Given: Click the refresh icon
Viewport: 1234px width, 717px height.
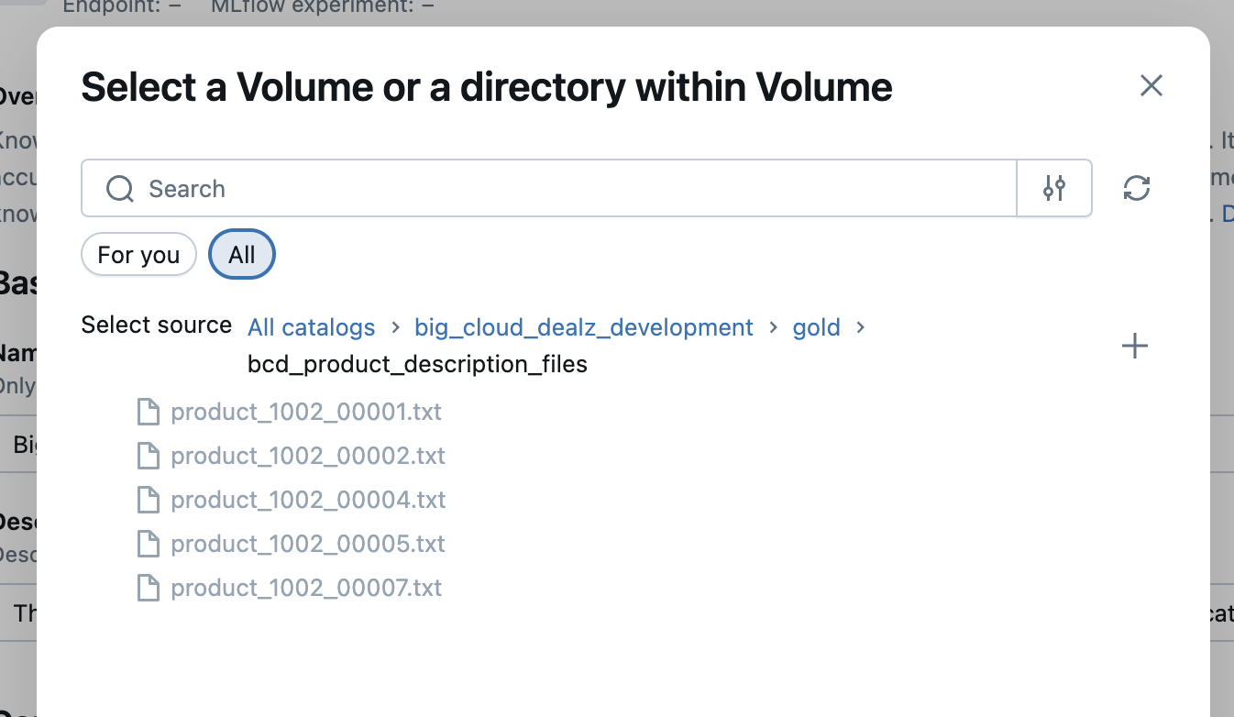Looking at the screenshot, I should pyautogui.click(x=1137, y=189).
